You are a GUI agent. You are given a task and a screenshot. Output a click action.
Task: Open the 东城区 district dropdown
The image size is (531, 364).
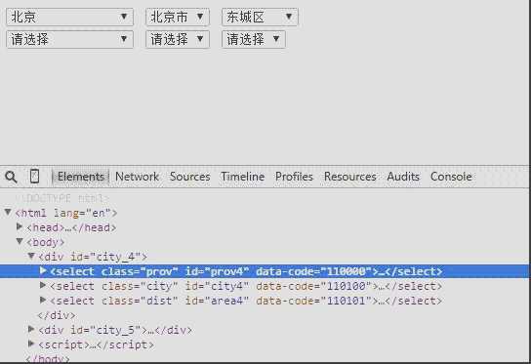click(260, 17)
